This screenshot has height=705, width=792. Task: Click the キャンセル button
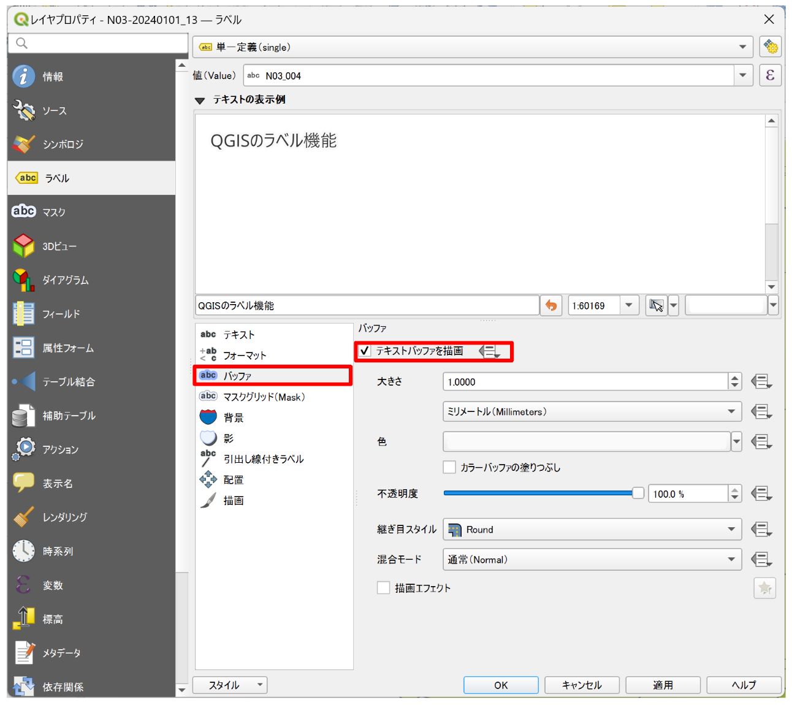click(x=582, y=685)
